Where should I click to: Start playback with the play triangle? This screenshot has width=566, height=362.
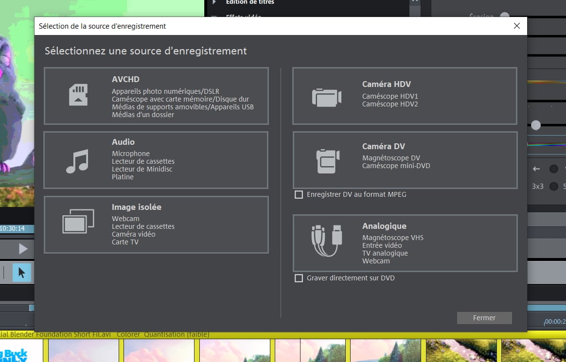point(23,249)
